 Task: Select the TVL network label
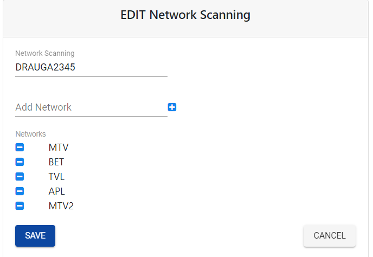click(56, 177)
